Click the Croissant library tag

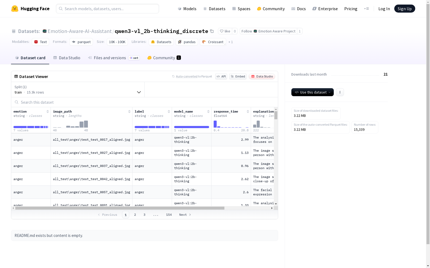tap(213, 42)
